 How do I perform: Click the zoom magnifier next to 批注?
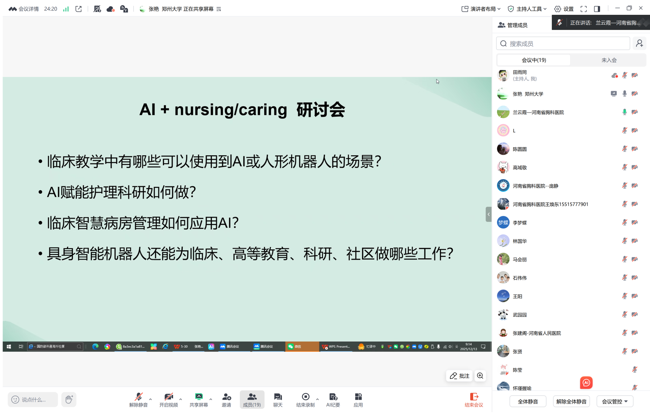[x=480, y=376]
